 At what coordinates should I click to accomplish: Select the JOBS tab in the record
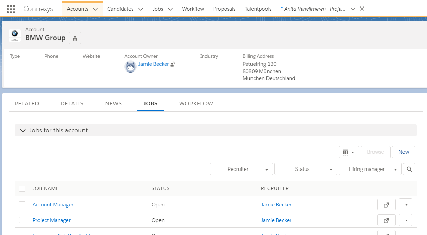pos(151,104)
